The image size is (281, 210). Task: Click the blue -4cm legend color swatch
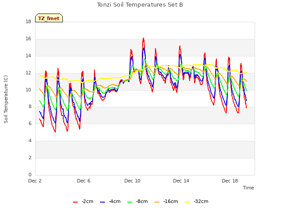click(x=102, y=202)
